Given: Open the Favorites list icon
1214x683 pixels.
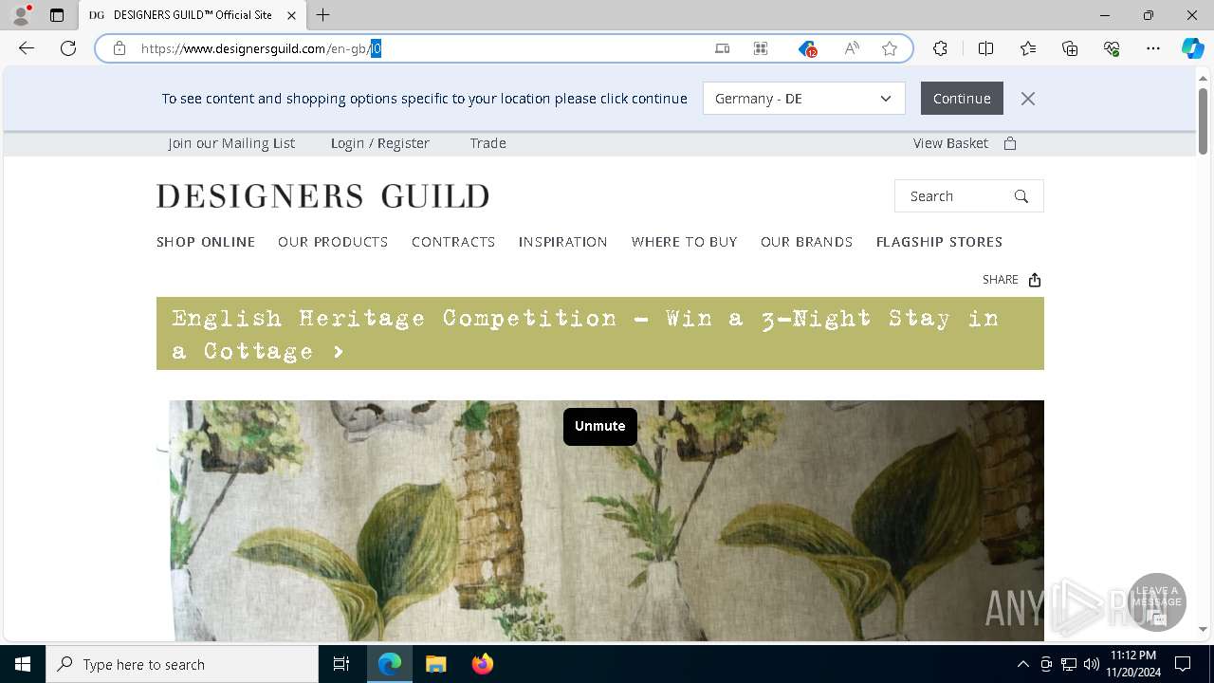Looking at the screenshot, I should click(1028, 48).
